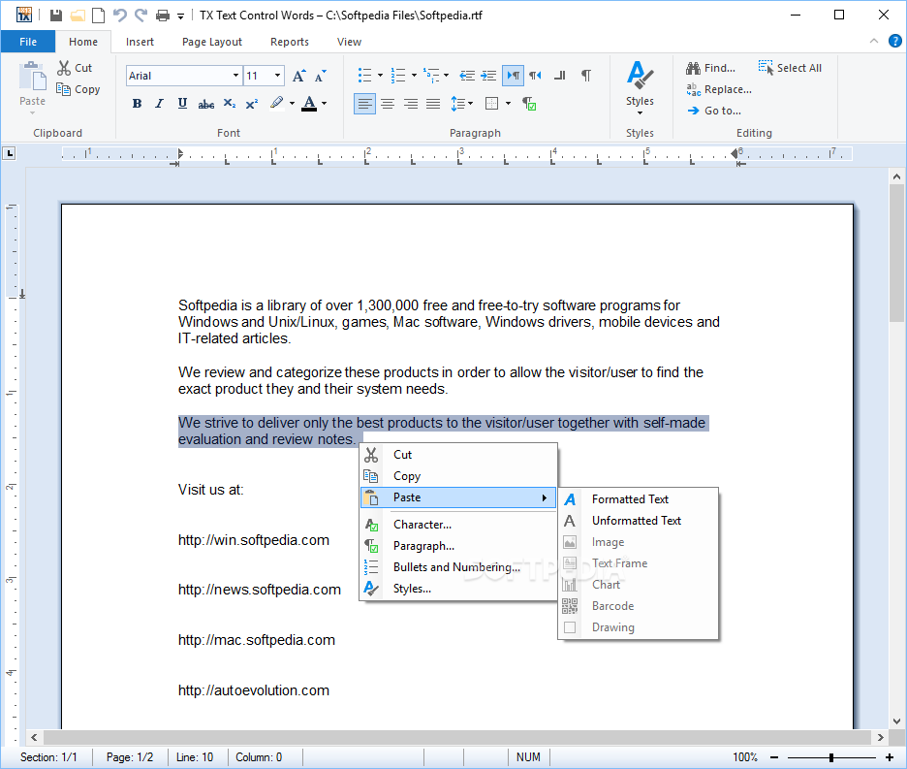Switch to the Page Layout tab
907x769 pixels.
click(x=211, y=42)
